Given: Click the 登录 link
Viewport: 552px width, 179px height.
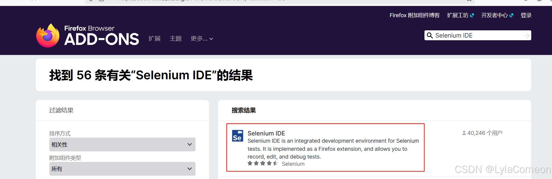Looking at the screenshot, I should coord(526,15).
